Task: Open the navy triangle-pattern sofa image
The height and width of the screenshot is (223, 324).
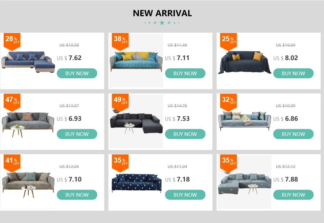Action: (x=137, y=183)
